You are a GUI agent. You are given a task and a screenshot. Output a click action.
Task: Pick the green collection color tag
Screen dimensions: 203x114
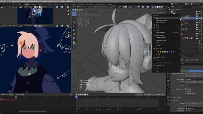pyautogui.click(x=165, y=52)
